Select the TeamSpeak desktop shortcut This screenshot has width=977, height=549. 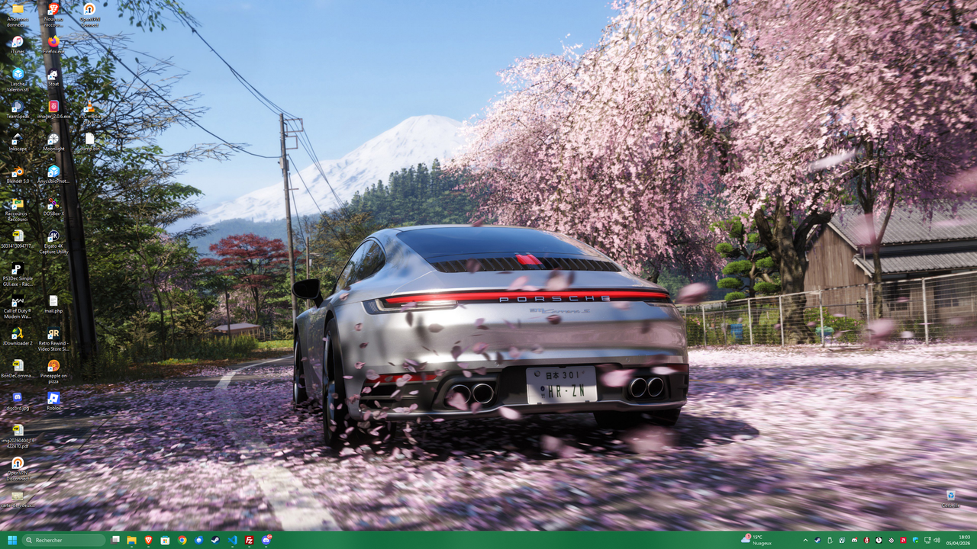coord(17,110)
